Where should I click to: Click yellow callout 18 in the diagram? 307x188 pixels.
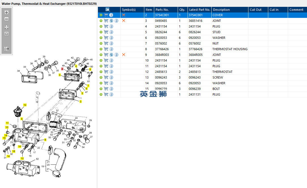(14, 151)
